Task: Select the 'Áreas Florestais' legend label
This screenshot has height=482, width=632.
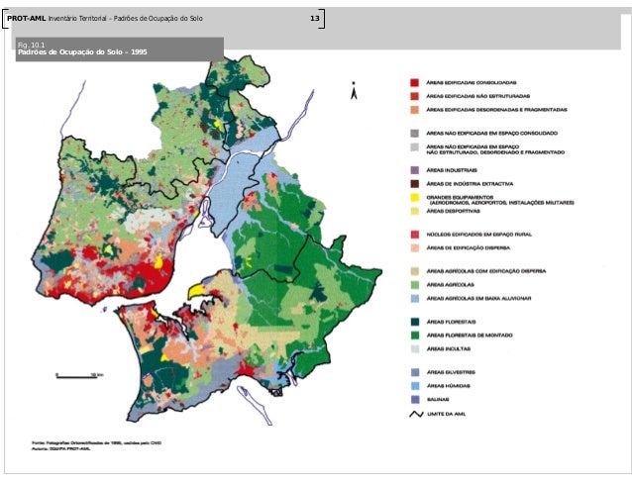Action: [x=451, y=322]
